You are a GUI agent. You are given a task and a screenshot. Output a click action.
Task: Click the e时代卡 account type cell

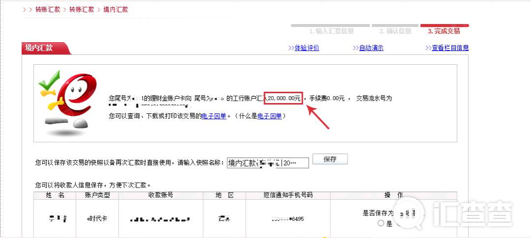pos(97,219)
